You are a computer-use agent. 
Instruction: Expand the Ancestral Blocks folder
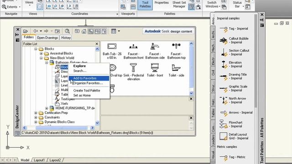pos(41,54)
